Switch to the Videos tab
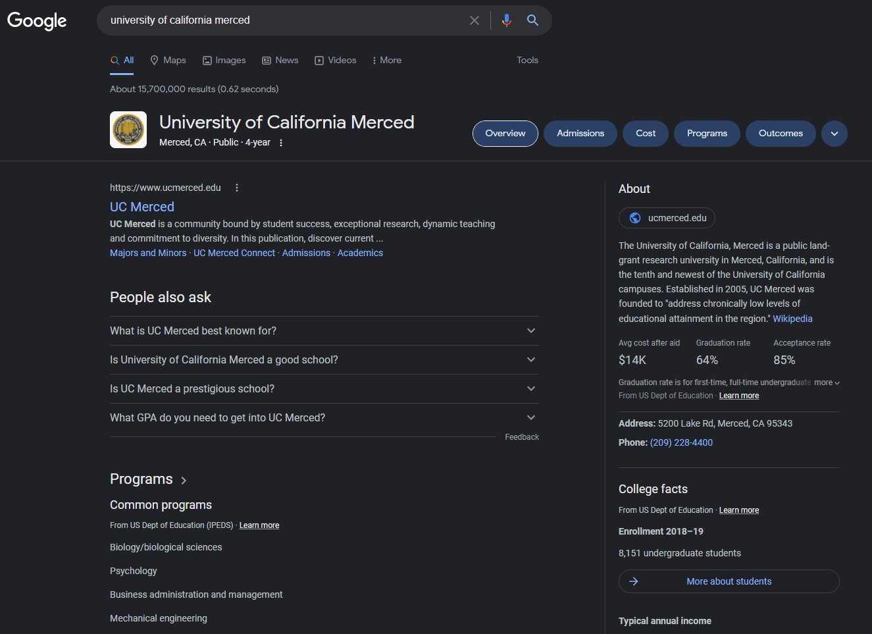872x634 pixels. [x=336, y=60]
